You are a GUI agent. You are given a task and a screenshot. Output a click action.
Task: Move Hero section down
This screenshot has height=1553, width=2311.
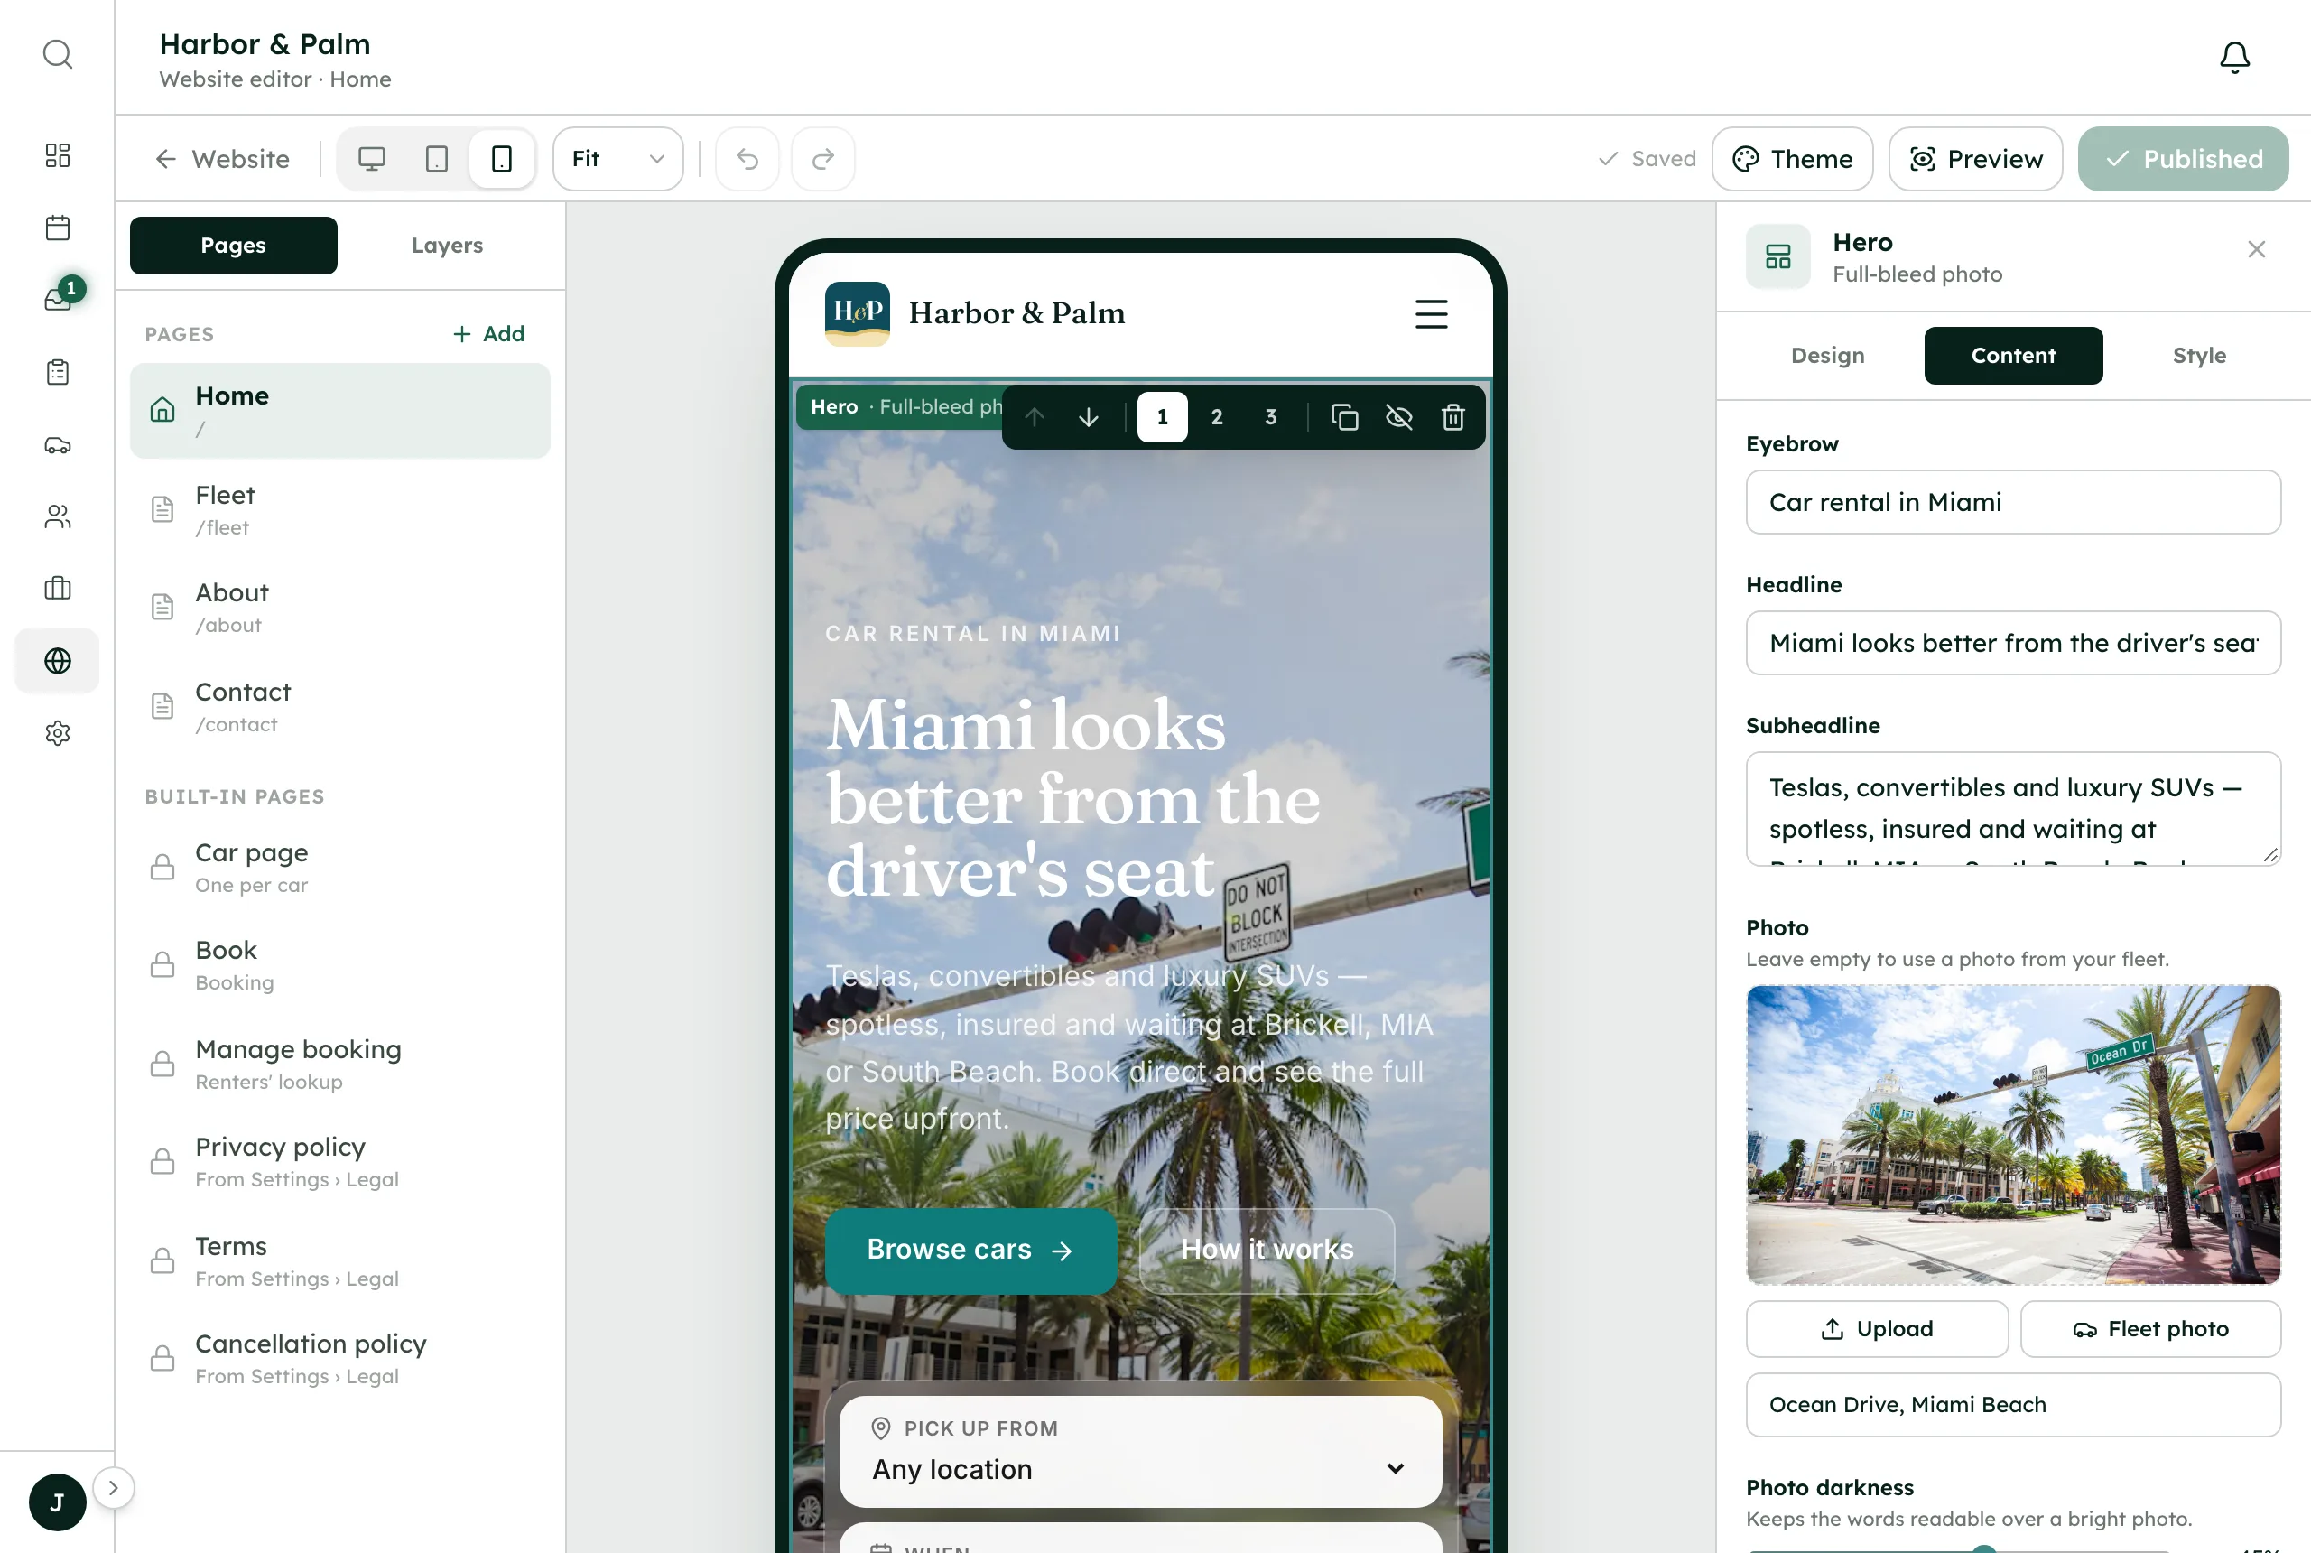[1088, 417]
